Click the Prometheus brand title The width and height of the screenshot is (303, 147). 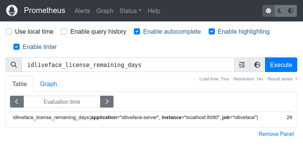[44, 10]
